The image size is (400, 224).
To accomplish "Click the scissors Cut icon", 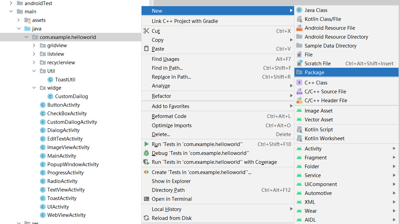I will (146, 31).
